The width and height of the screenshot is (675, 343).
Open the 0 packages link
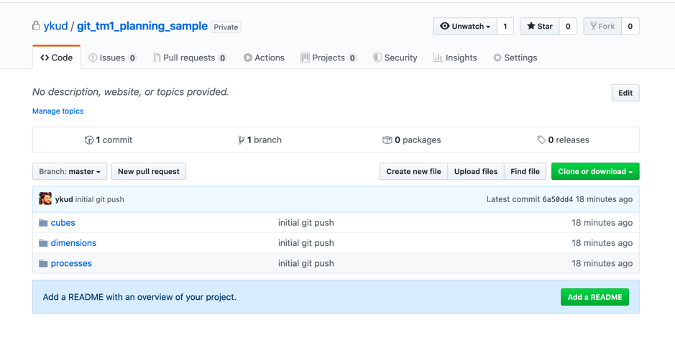pos(412,140)
